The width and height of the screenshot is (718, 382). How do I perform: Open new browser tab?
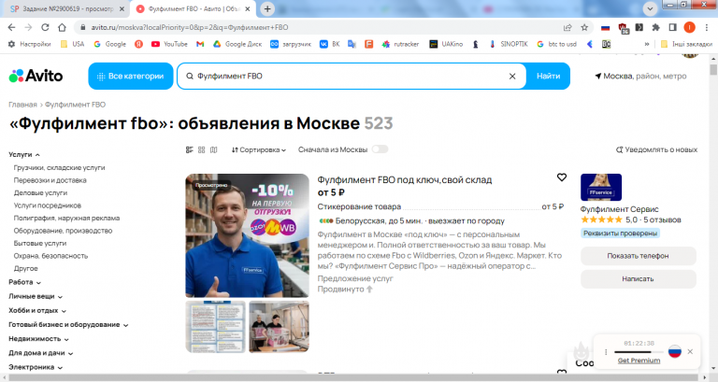point(267,8)
